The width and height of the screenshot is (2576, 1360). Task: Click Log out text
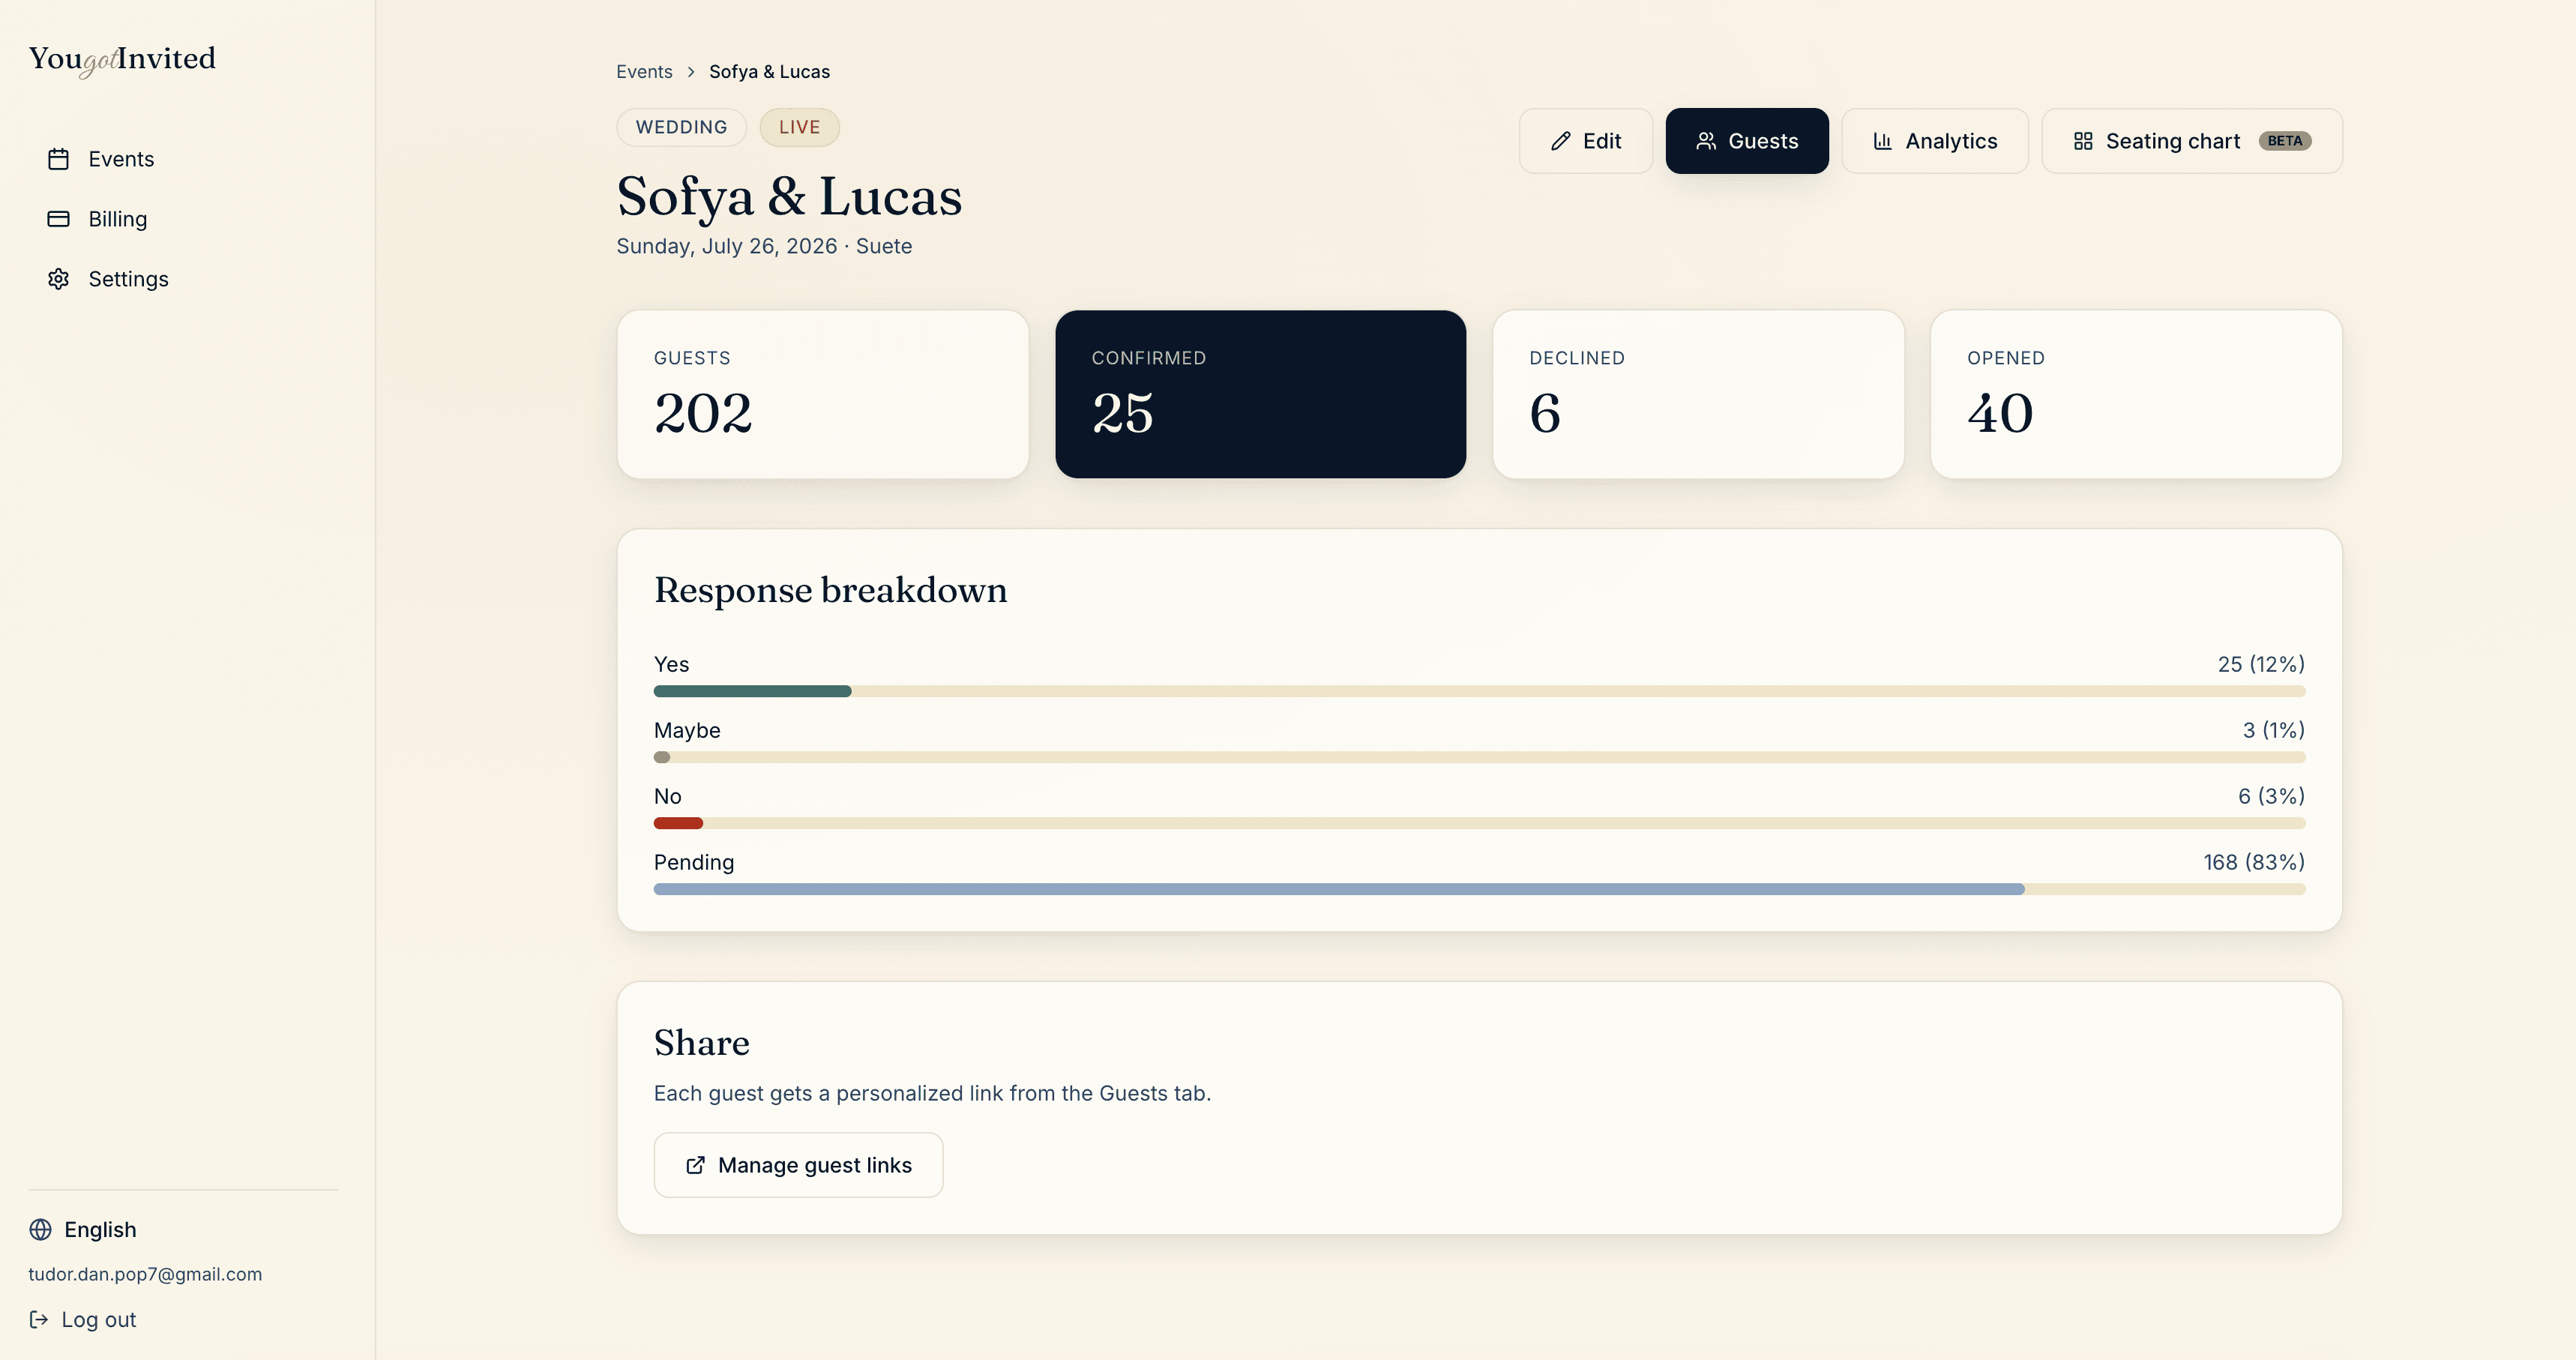click(x=98, y=1320)
